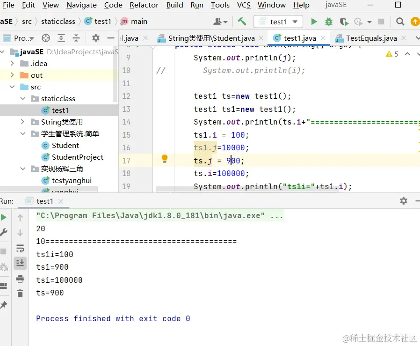Click Expand All in Project panel

click(x=61, y=38)
